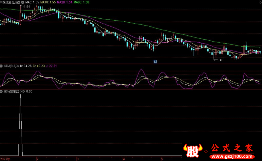Select the MA5 value label
The width and height of the screenshot is (262, 161).
coord(32,2)
